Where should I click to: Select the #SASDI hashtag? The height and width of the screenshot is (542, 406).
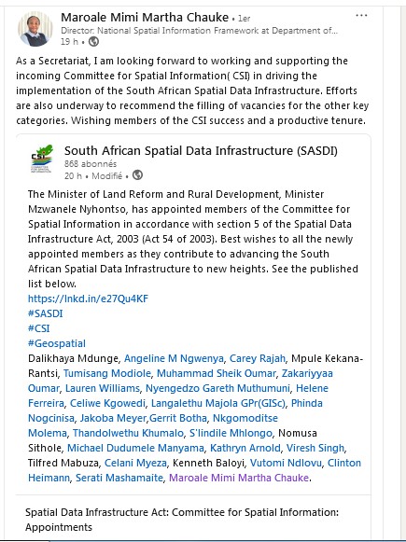[46, 313]
